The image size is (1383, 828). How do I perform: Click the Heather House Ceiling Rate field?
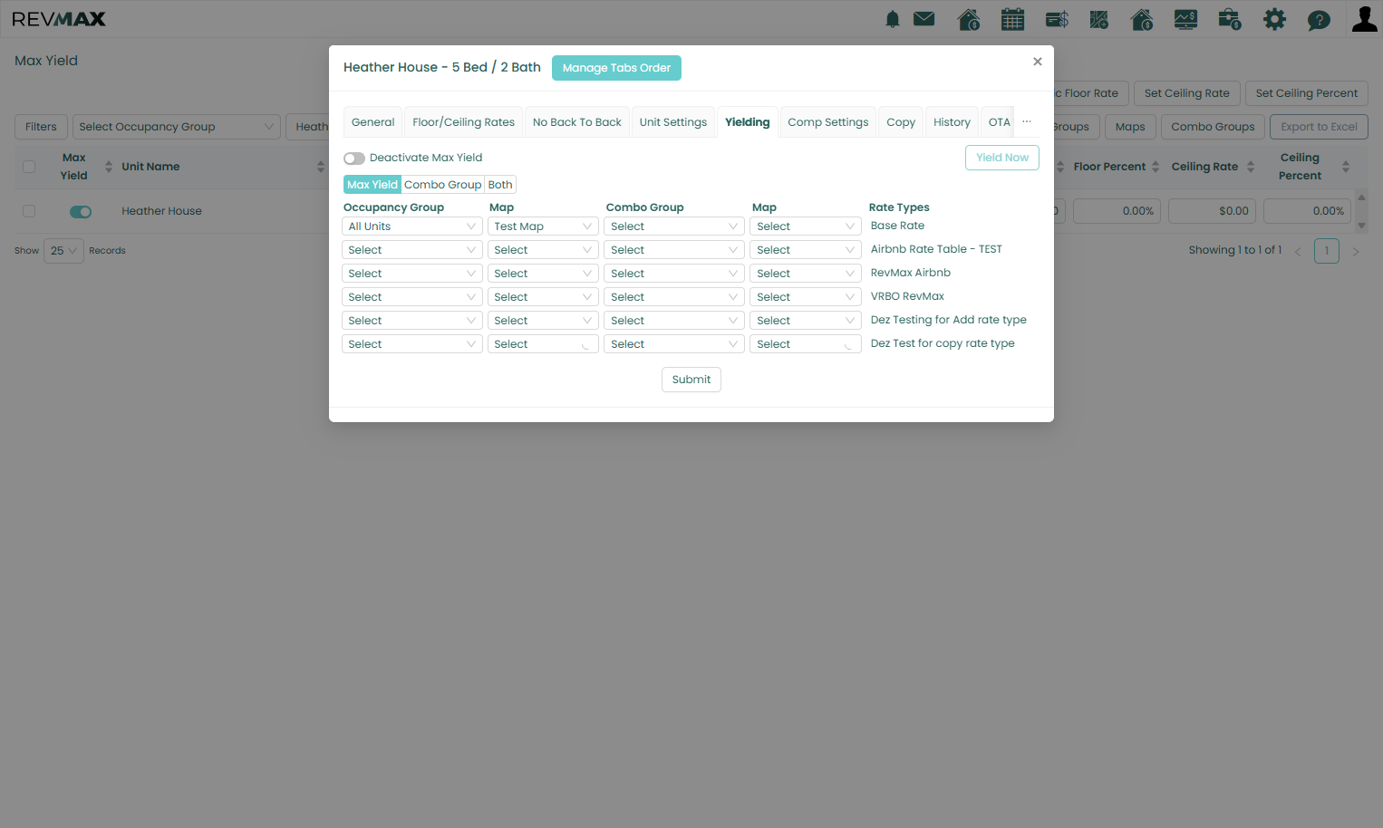tap(1212, 211)
